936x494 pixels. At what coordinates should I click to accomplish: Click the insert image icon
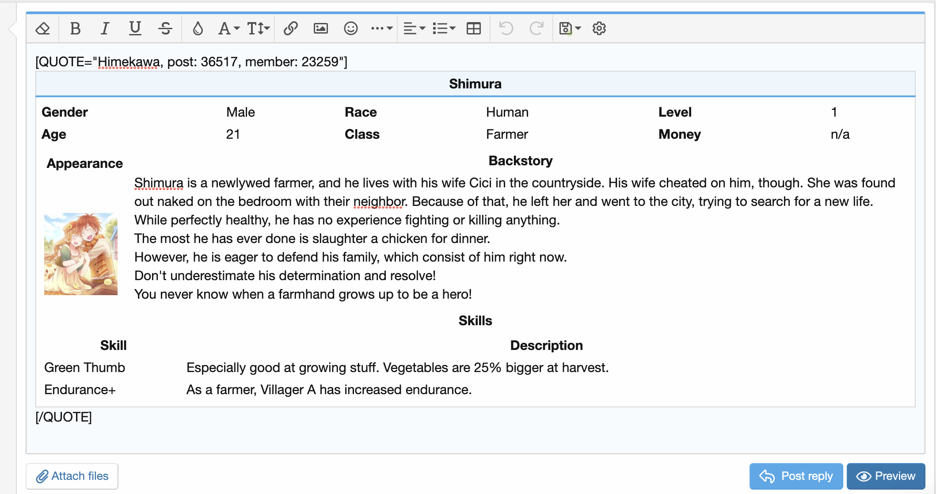[x=320, y=29]
